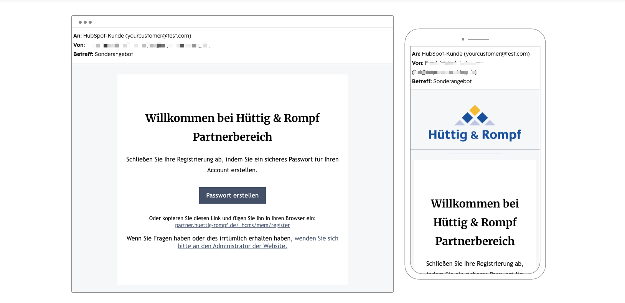Click the desktop 'Betreff: Sonderangebot' line
The height and width of the screenshot is (303, 625).
tap(103, 54)
